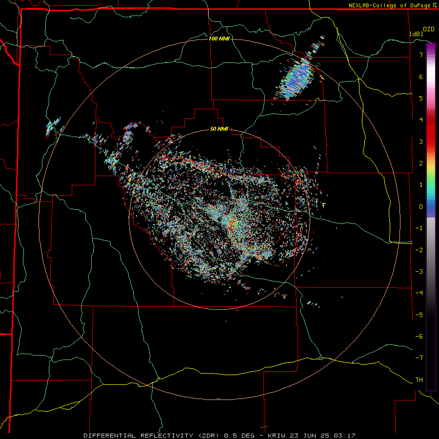Select the -3 dB tick label
439x439 pixels.
tap(419, 272)
